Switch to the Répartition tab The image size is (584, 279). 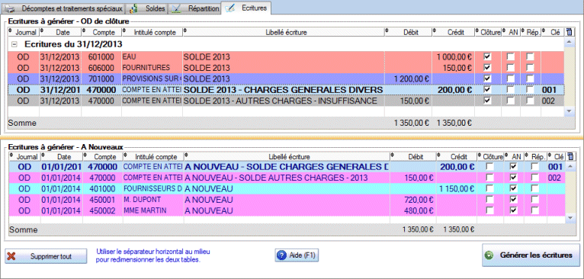click(x=194, y=8)
